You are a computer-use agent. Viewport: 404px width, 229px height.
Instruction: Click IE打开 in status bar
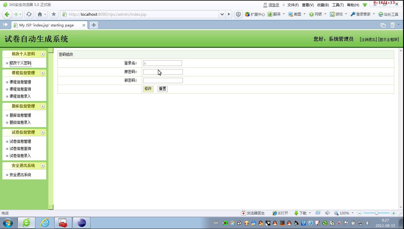click(280, 213)
